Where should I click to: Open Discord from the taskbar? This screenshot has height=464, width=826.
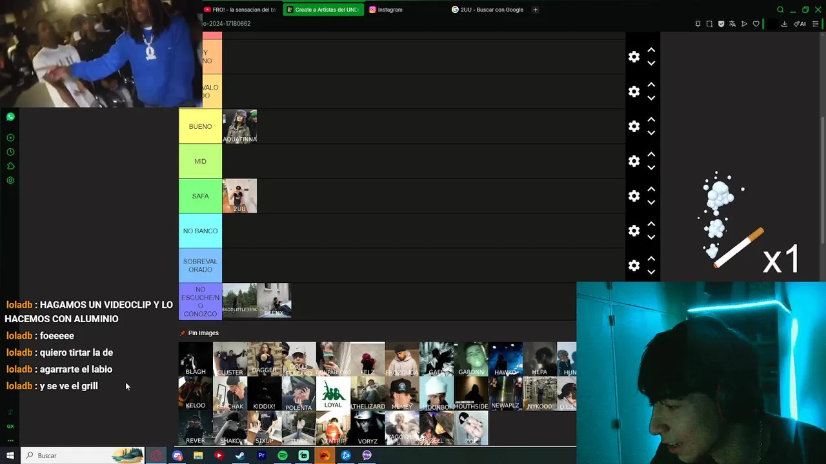coord(177,456)
